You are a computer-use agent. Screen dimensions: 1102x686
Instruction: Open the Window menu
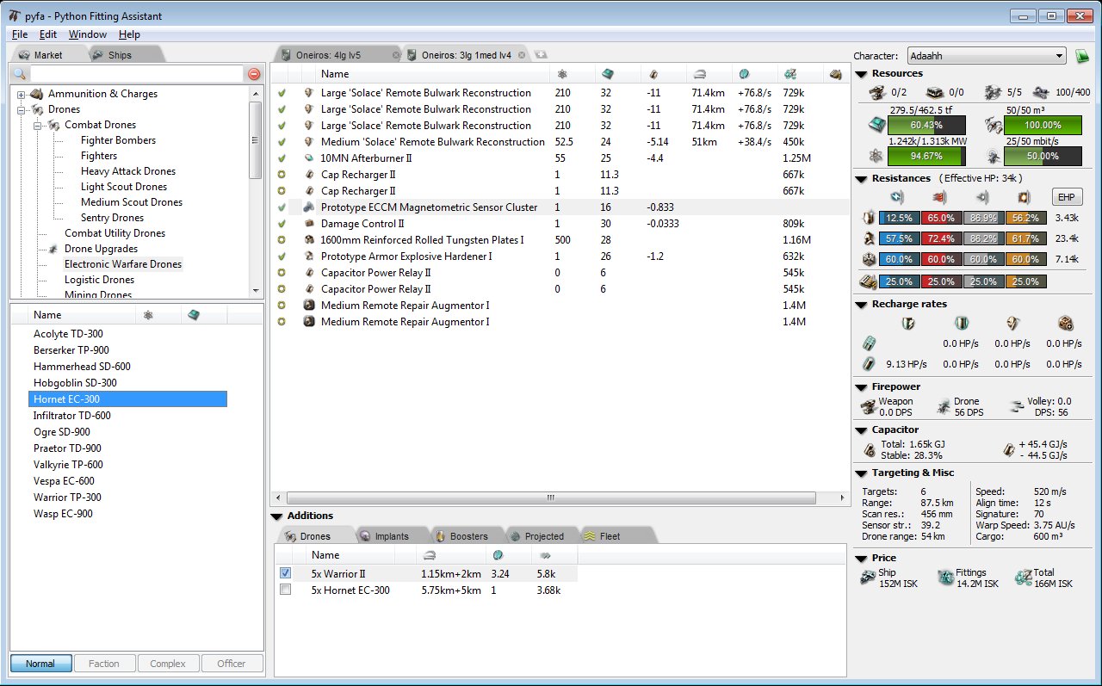pos(88,34)
